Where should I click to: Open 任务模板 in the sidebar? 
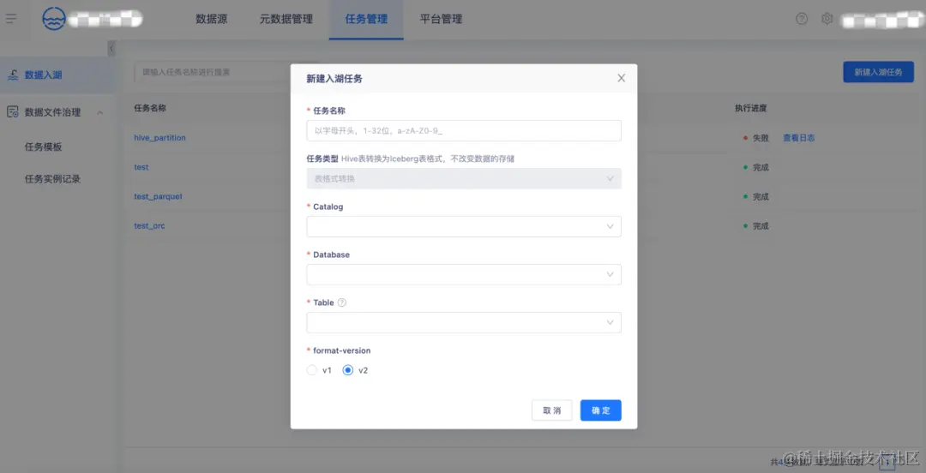pyautogui.click(x=43, y=147)
